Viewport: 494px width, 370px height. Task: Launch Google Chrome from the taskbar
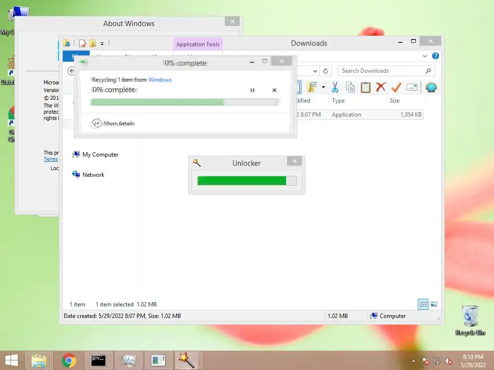[x=69, y=360]
